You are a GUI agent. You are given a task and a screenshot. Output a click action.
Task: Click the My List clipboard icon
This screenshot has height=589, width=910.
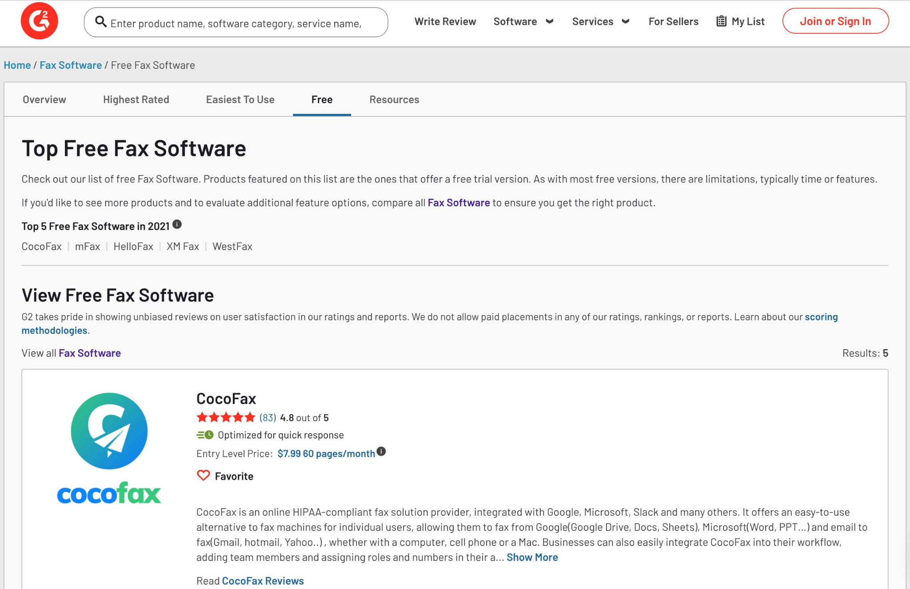pos(721,21)
